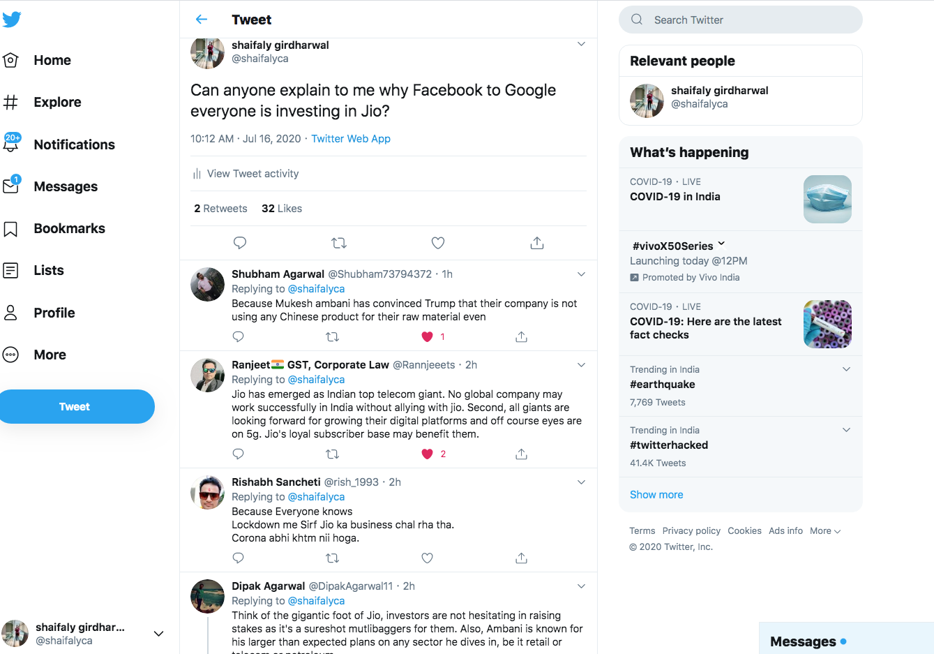Focus the Search Twitter field
The height and width of the screenshot is (654, 934).
click(x=741, y=20)
